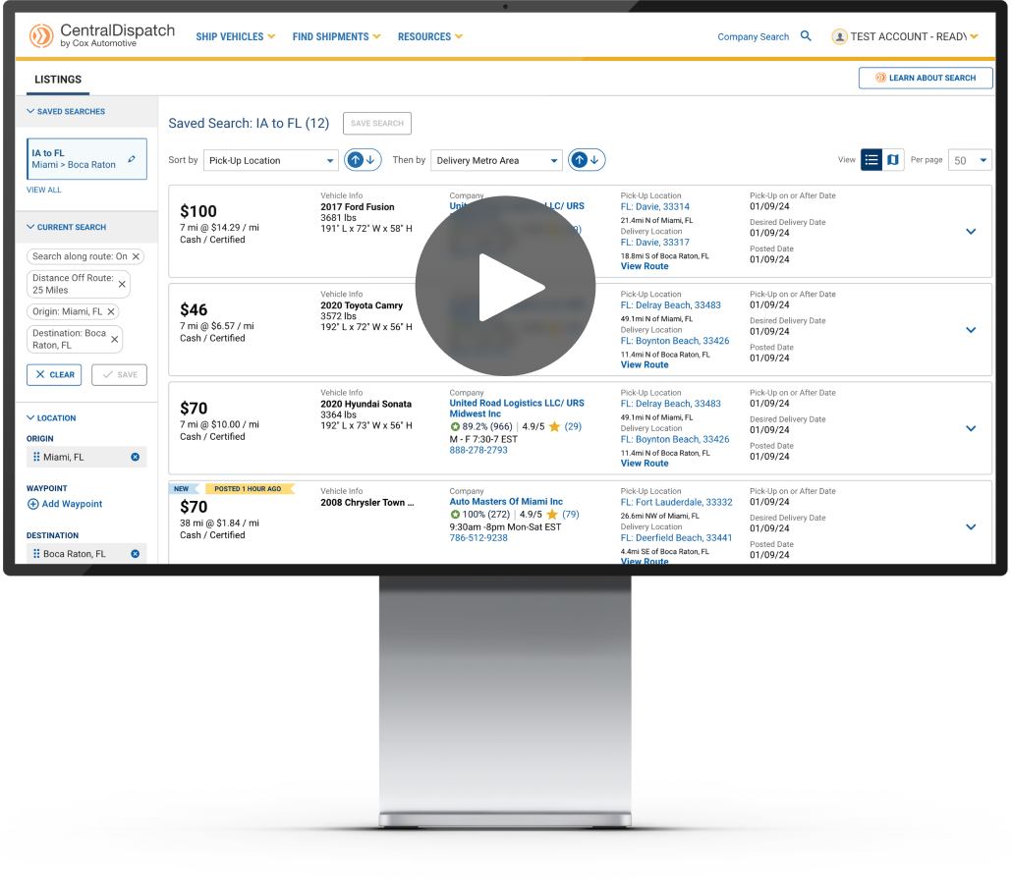
Task: Open the Ship Vehicles menu
Action: pos(236,37)
